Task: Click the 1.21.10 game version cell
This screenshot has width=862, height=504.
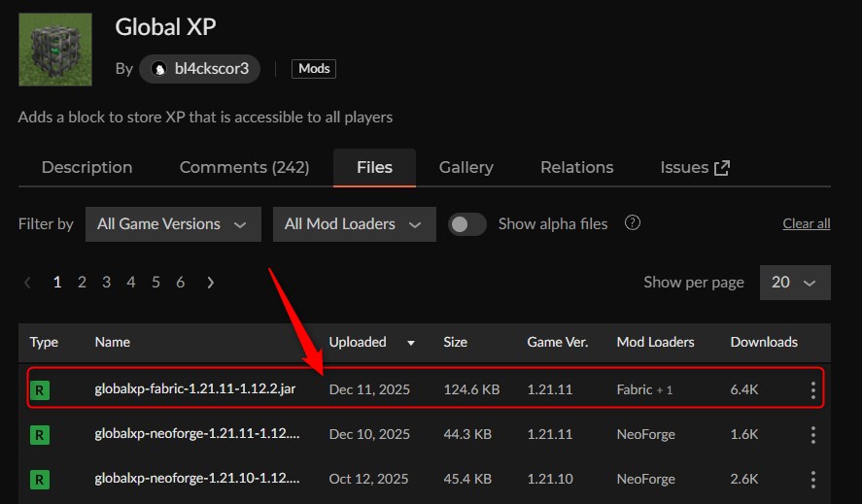Action: click(x=550, y=479)
